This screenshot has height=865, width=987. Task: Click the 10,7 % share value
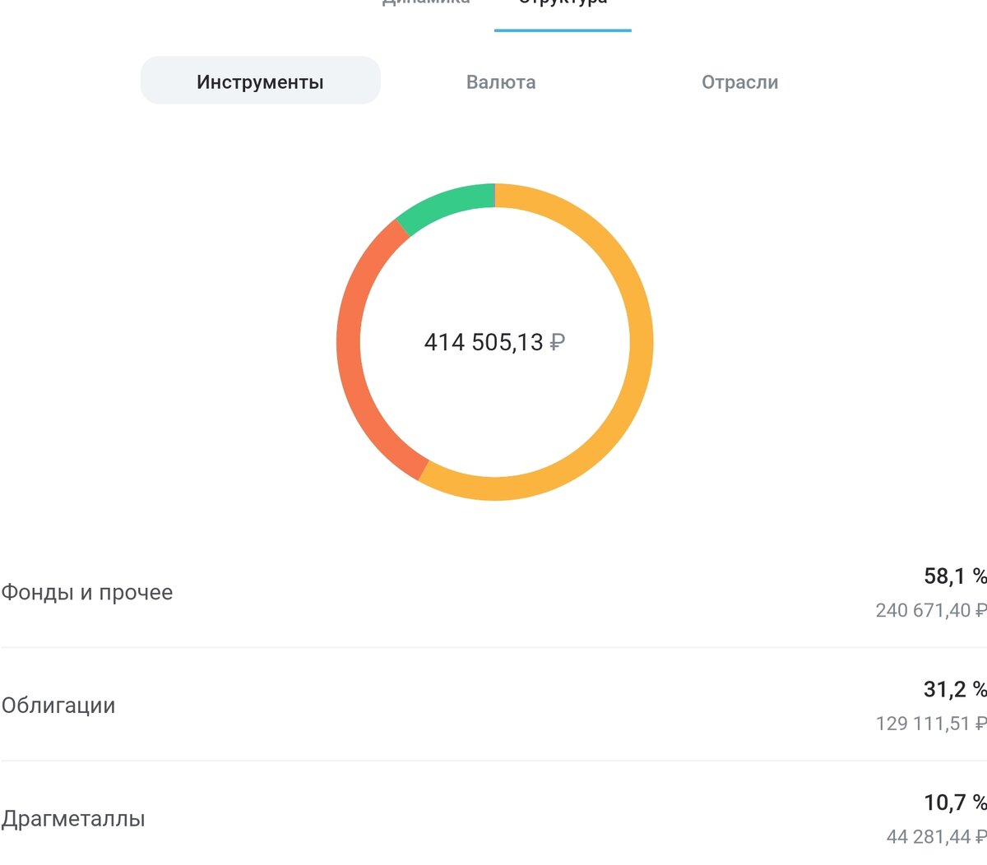coord(955,803)
